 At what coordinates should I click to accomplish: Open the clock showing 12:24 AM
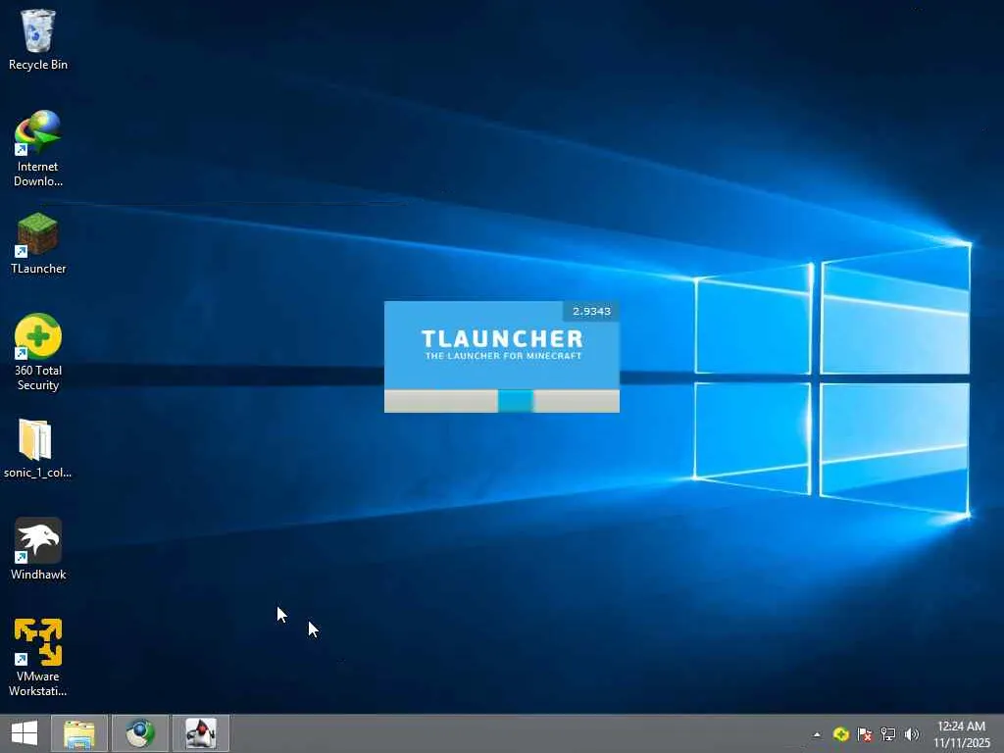pyautogui.click(x=962, y=733)
